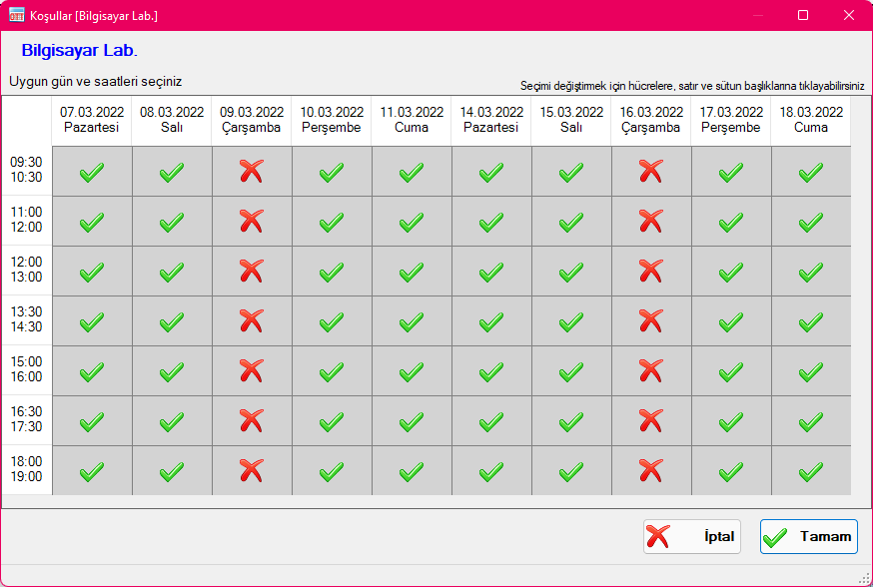Click green check at 15.03.2022 Salı 15:00-16:00
This screenshot has width=873, height=587.
click(x=571, y=371)
